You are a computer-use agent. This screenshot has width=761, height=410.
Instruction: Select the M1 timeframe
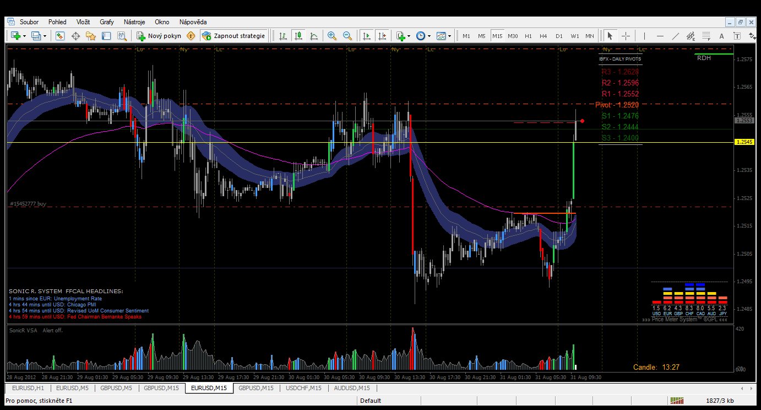tap(466, 36)
